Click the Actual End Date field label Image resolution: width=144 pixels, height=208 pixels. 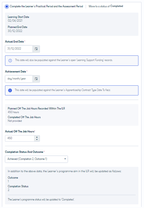pos(15,41)
